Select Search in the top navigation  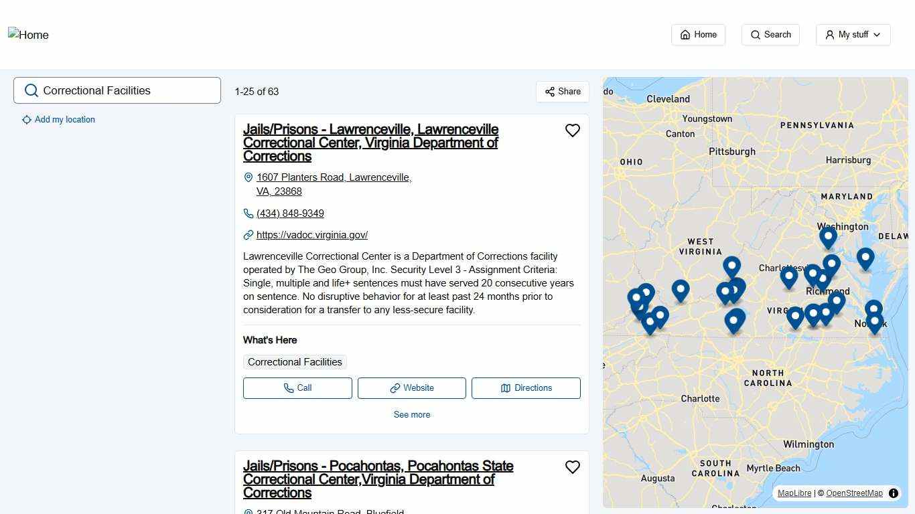[770, 34]
